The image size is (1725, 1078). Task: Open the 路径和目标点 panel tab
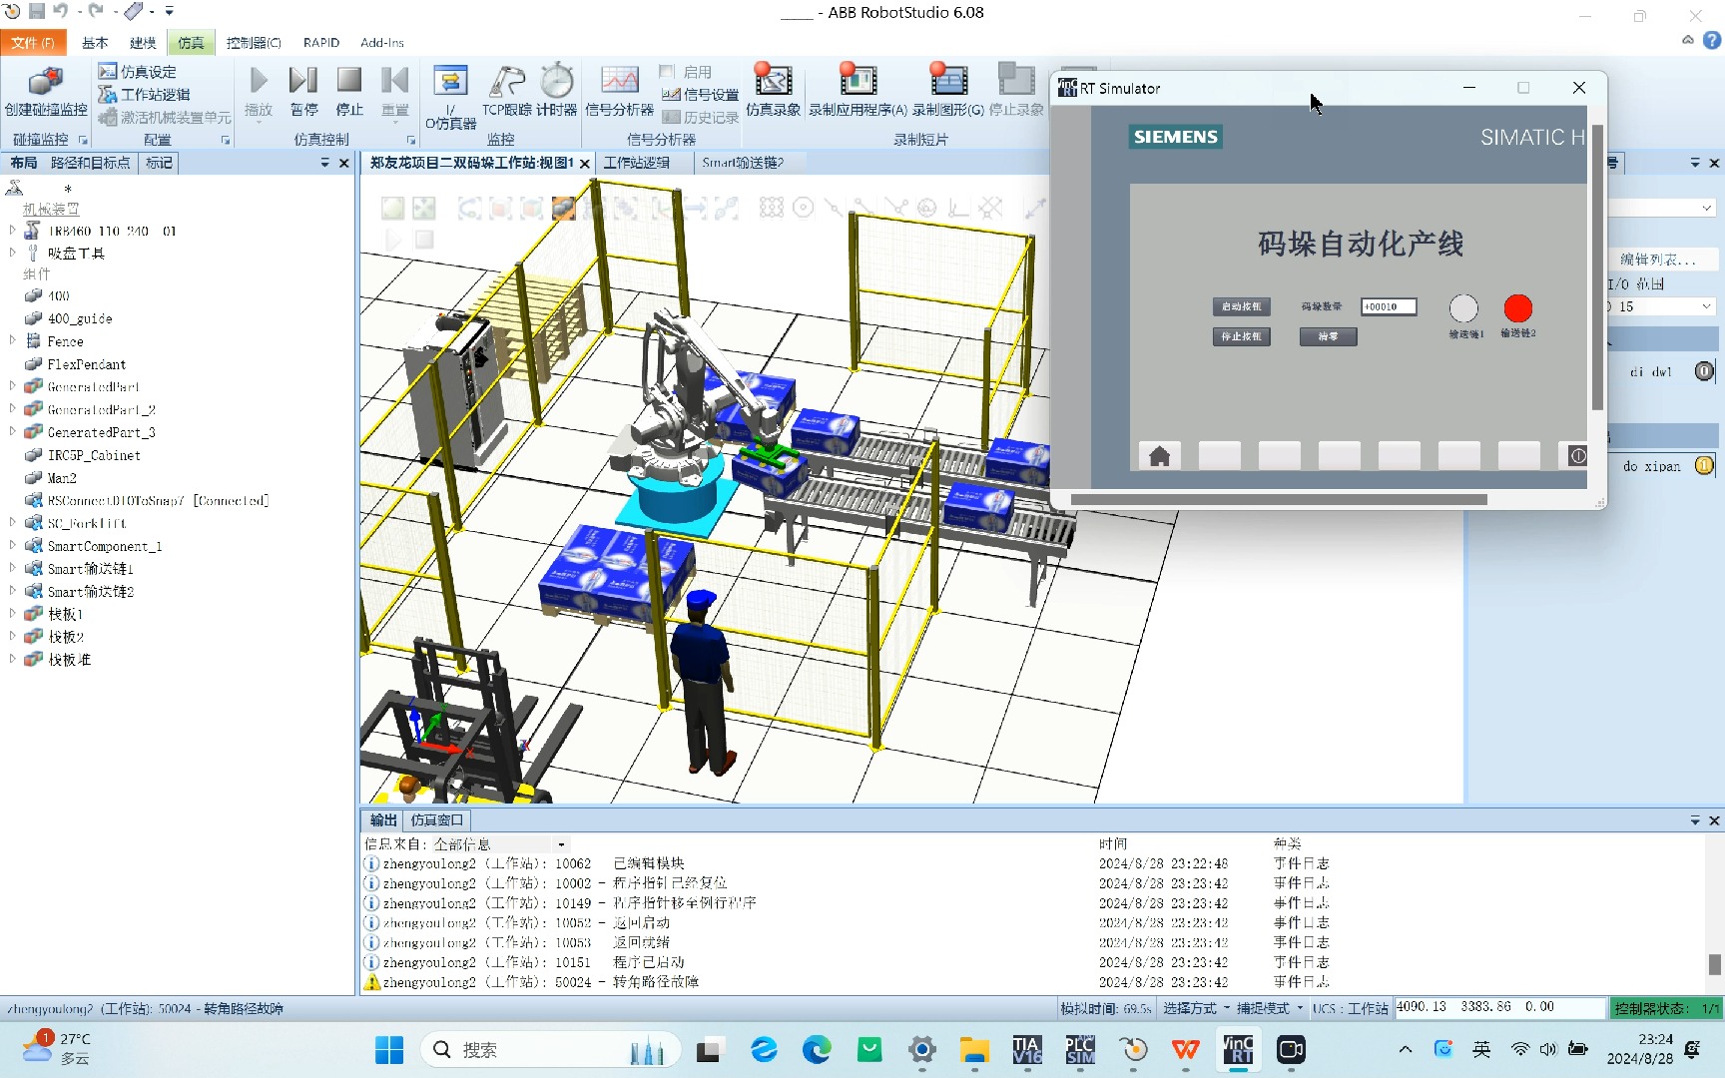90,163
